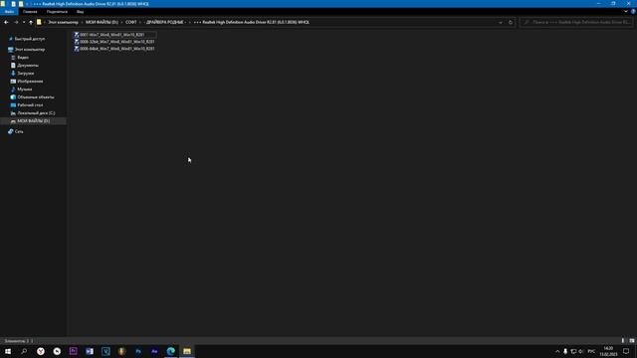
Task: Open Сеть in the navigation pane
Action: pos(19,131)
